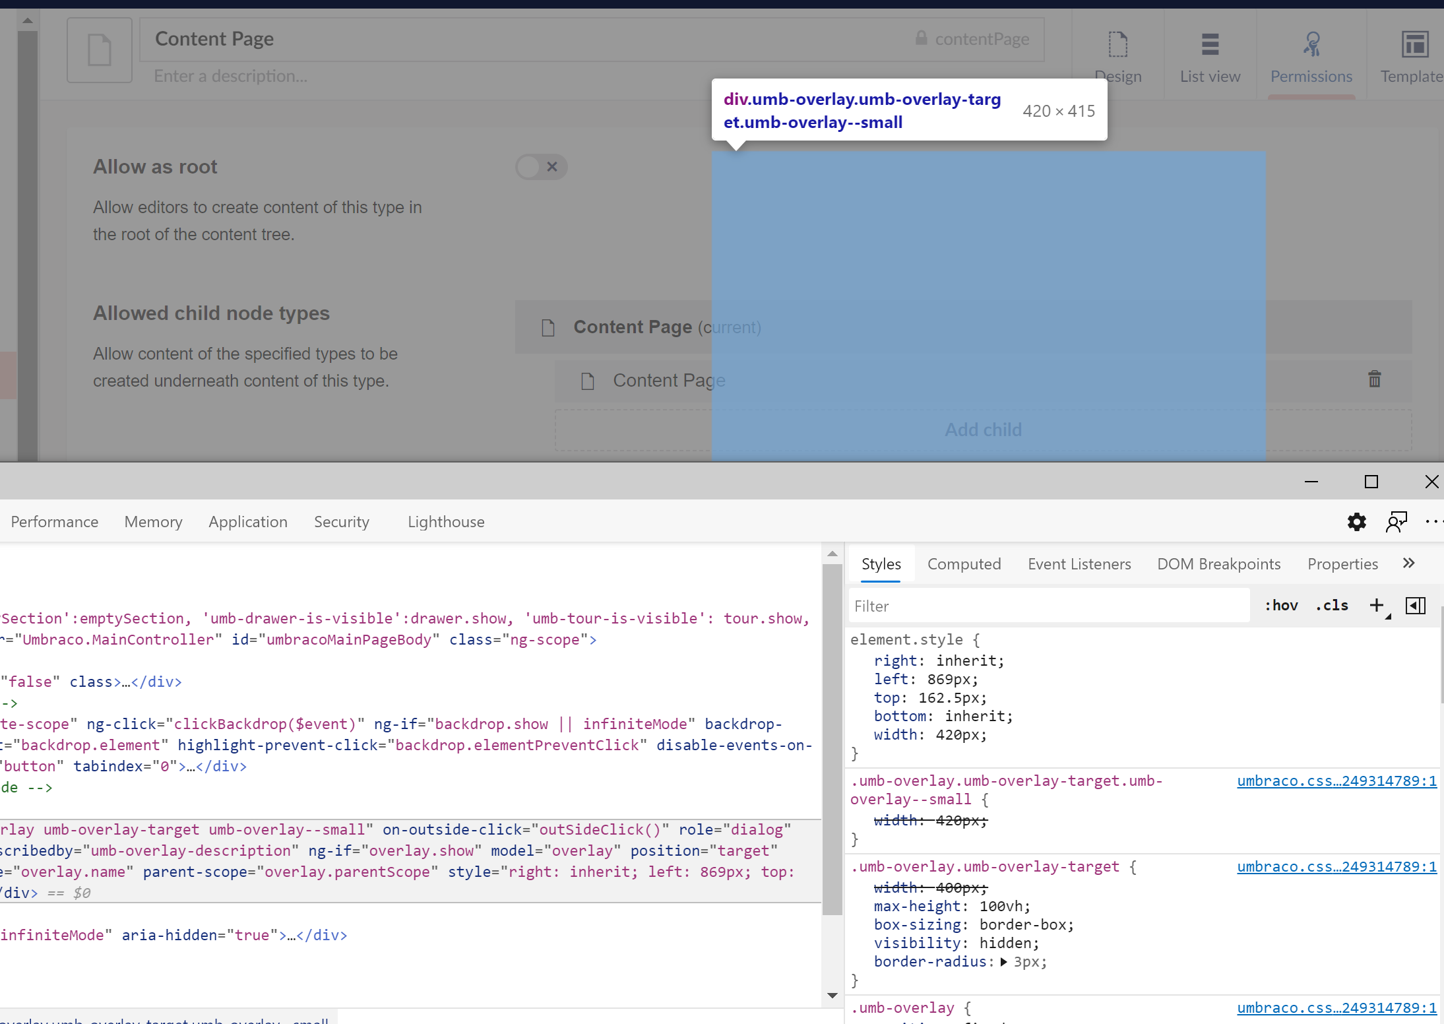
Task: Open DevTools settings with the gear icon
Action: click(1357, 522)
